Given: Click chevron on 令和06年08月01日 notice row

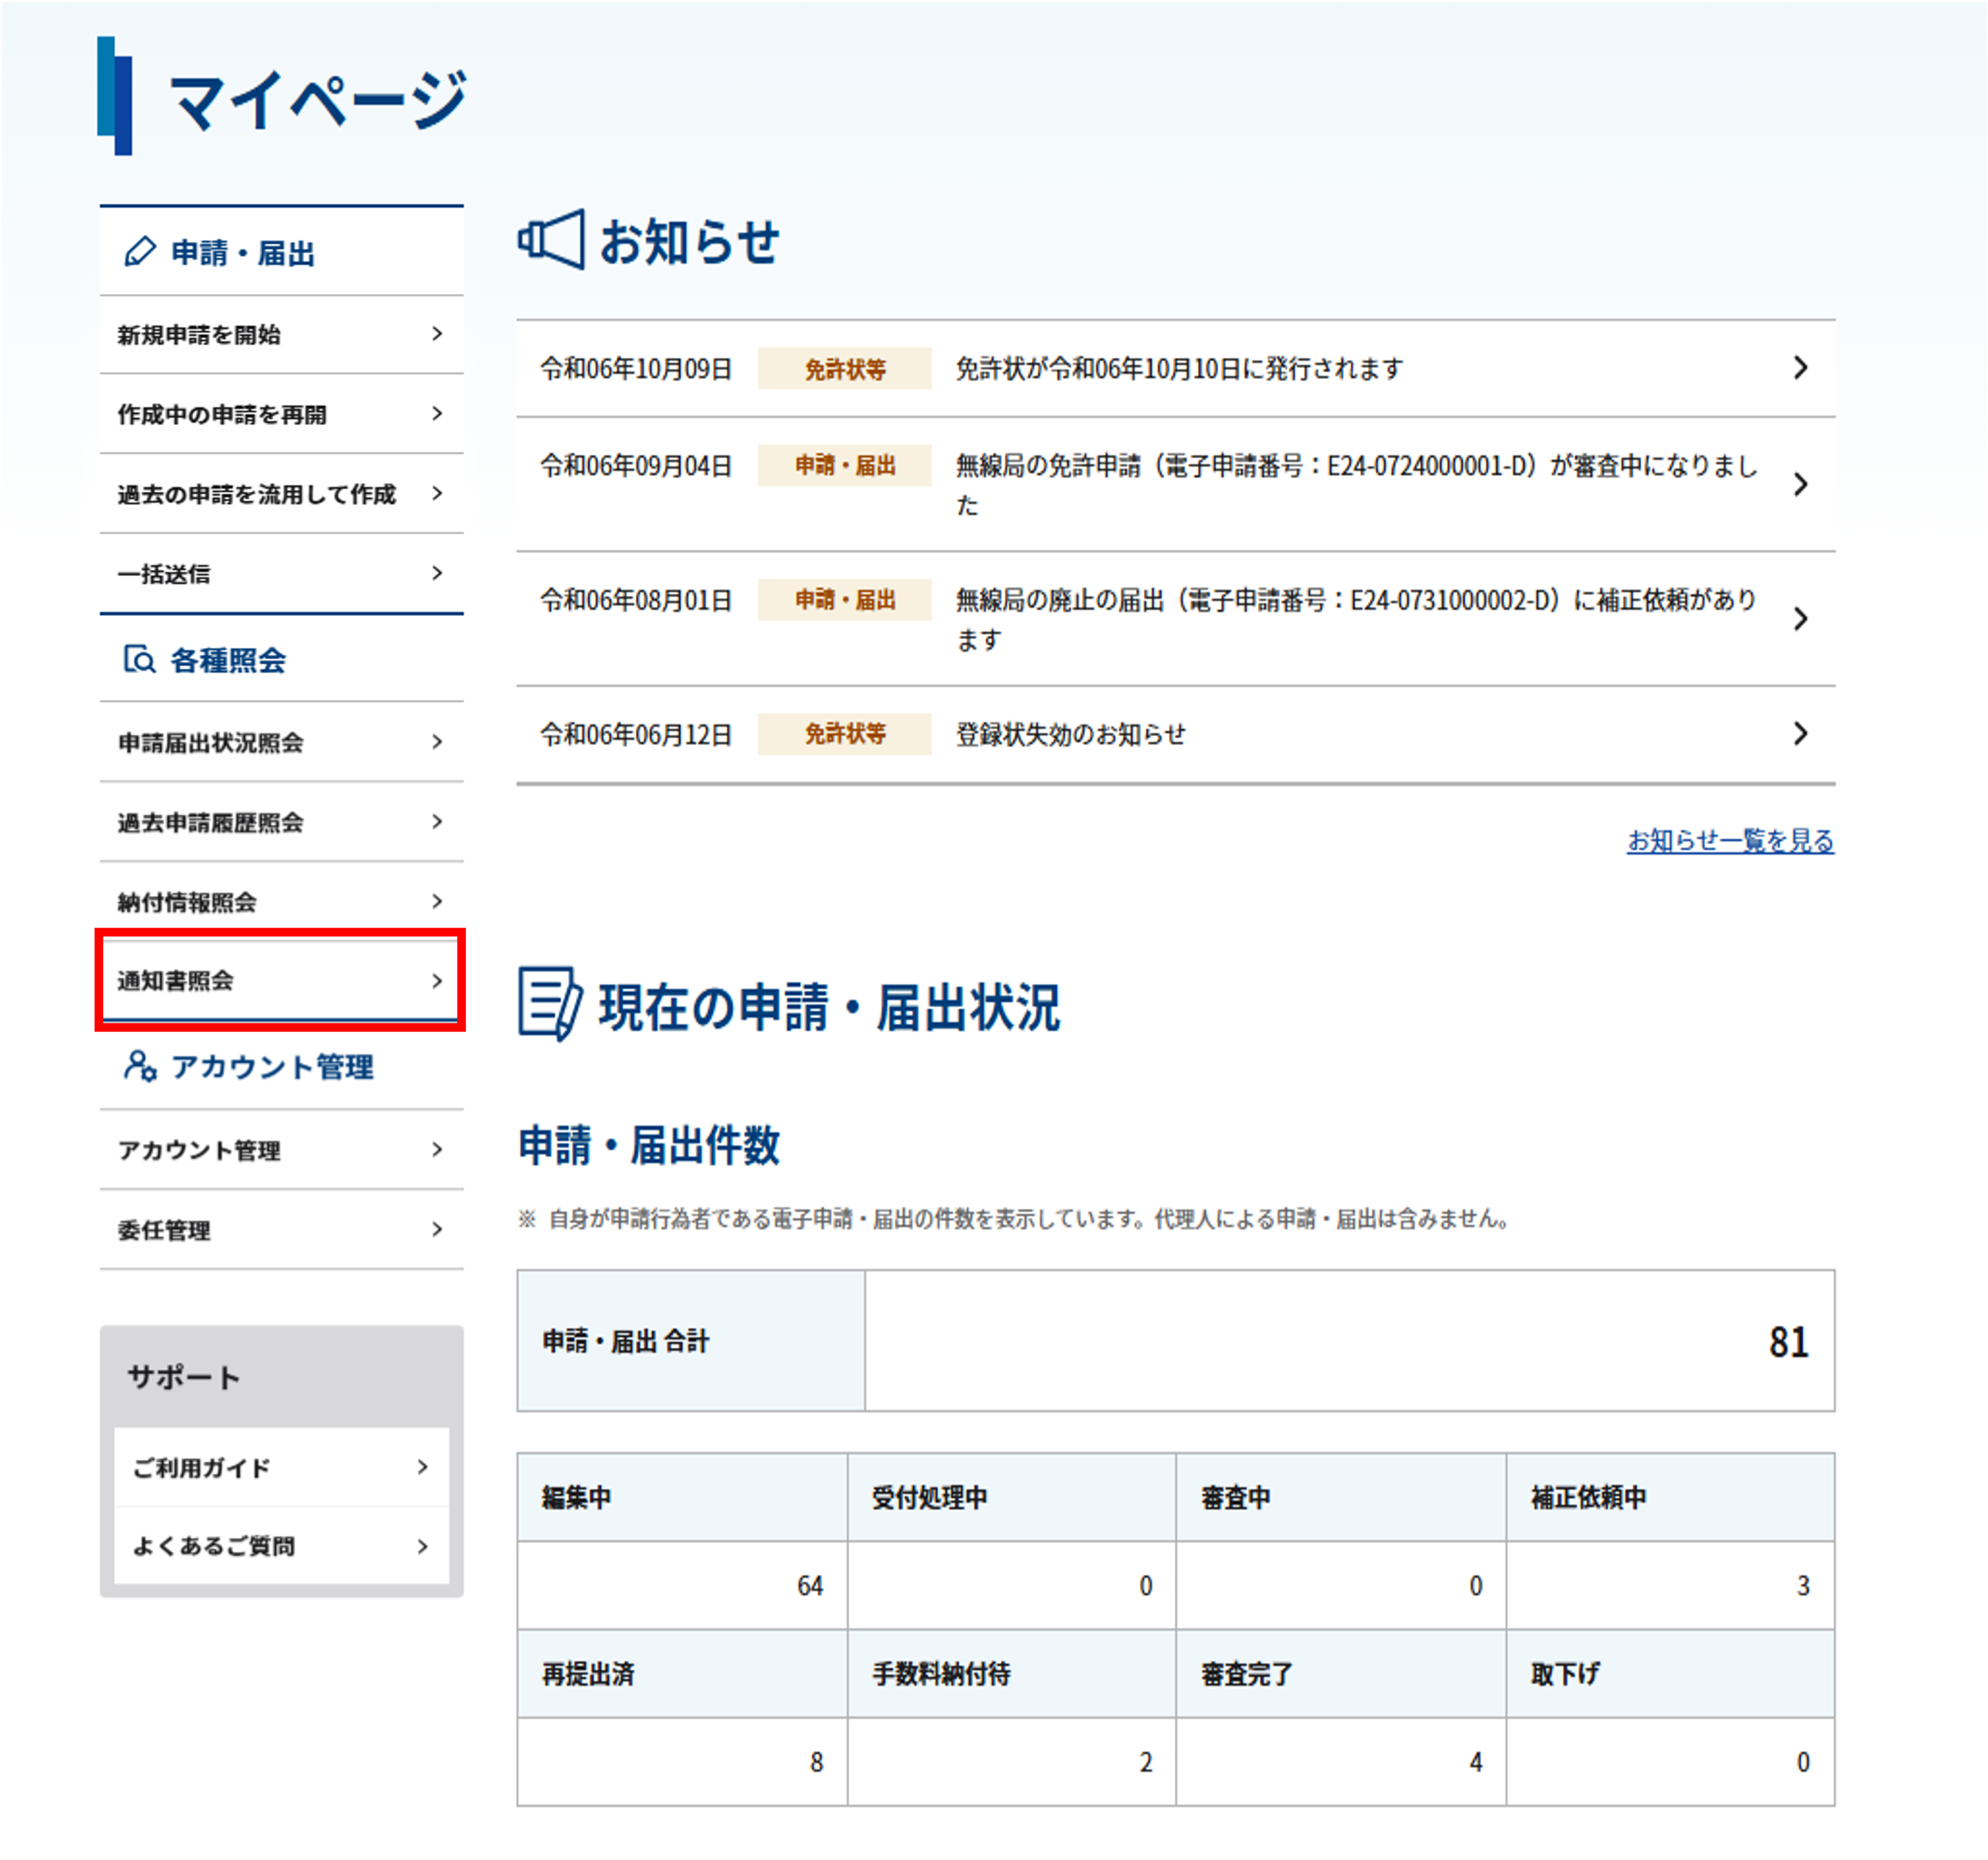Looking at the screenshot, I should coord(1800,619).
